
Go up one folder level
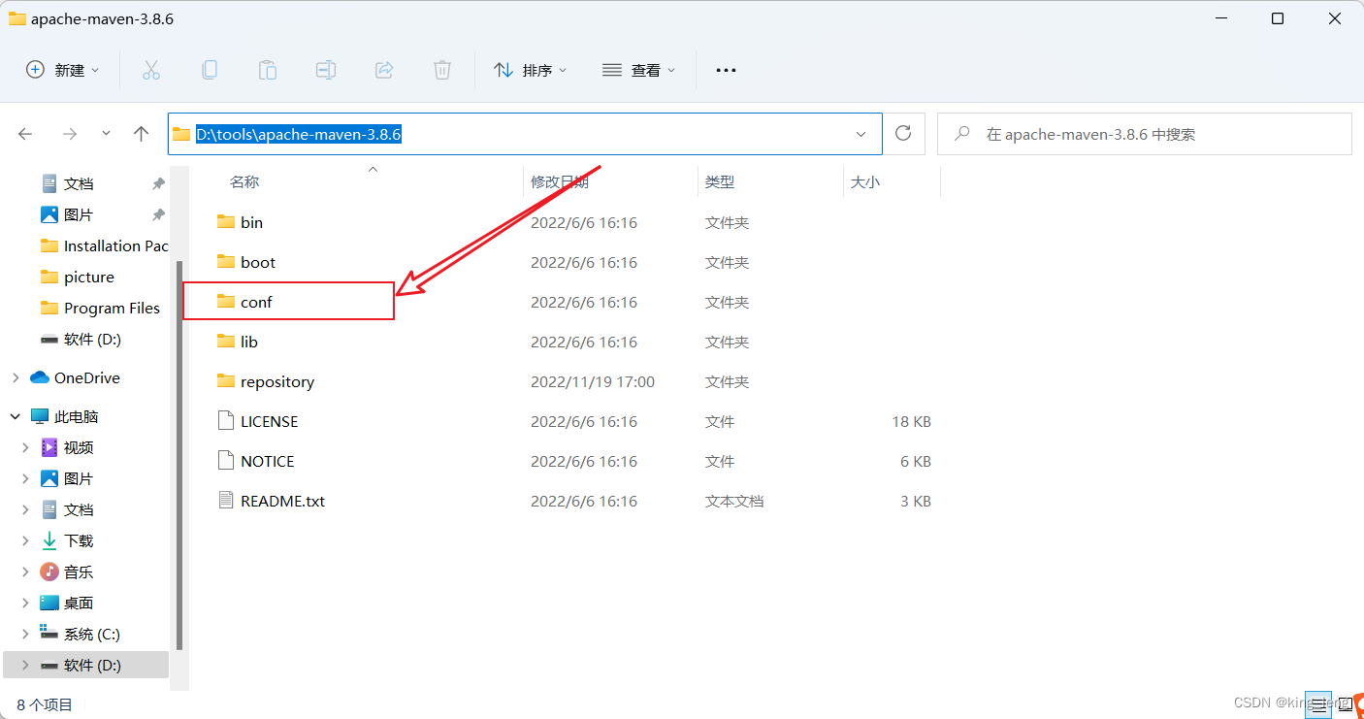142,134
